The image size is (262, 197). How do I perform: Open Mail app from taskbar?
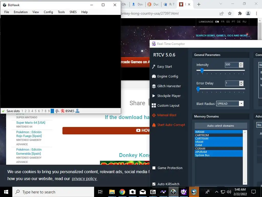click(143, 192)
